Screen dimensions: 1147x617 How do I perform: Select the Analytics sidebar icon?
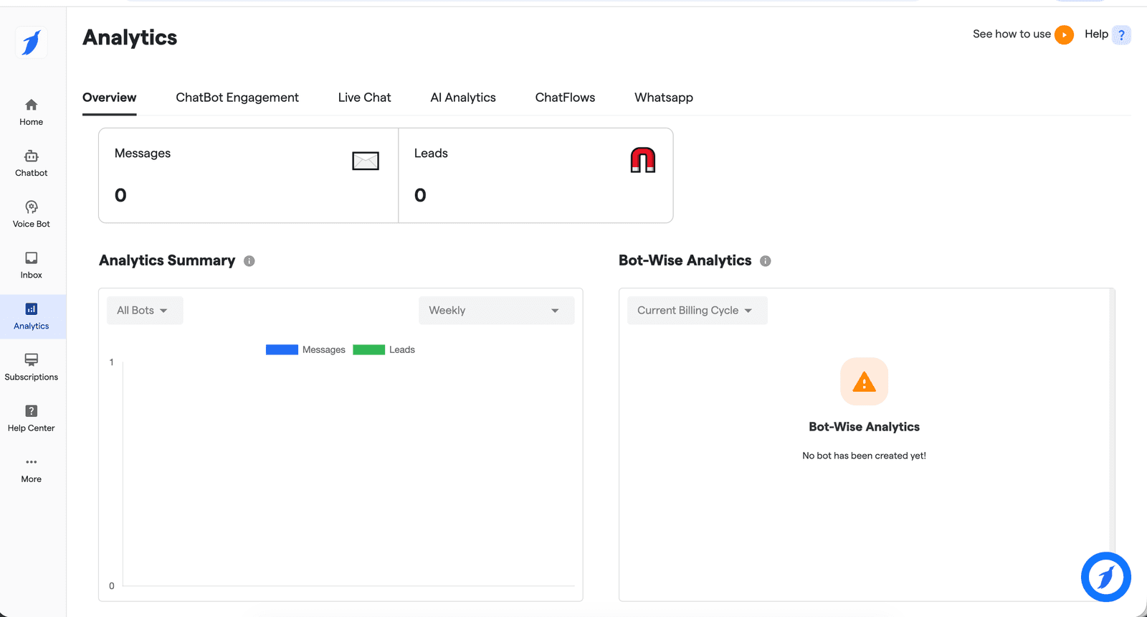[x=32, y=308]
